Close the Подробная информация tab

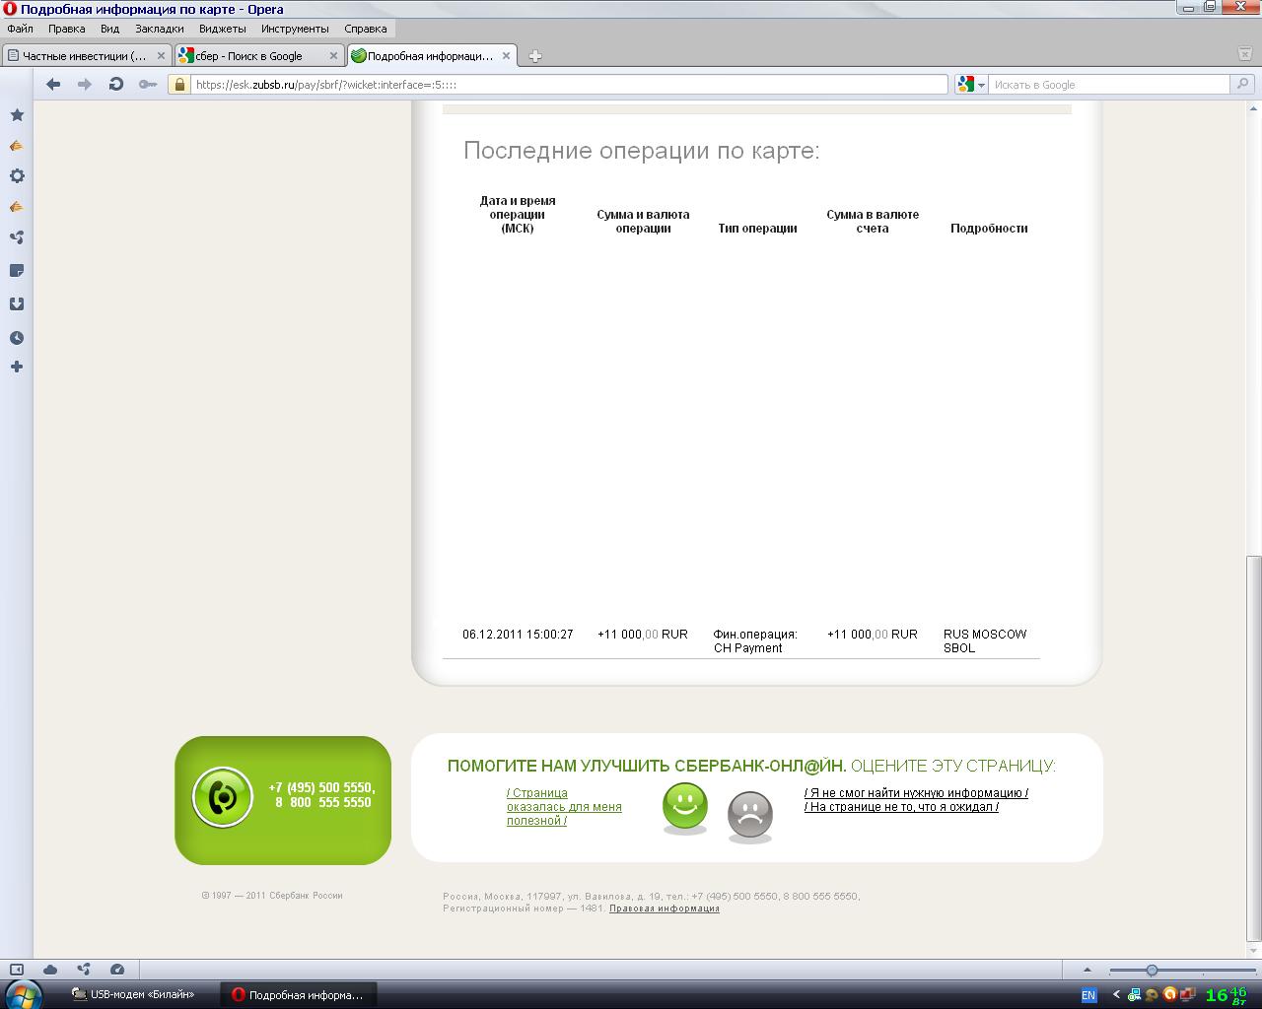(507, 56)
